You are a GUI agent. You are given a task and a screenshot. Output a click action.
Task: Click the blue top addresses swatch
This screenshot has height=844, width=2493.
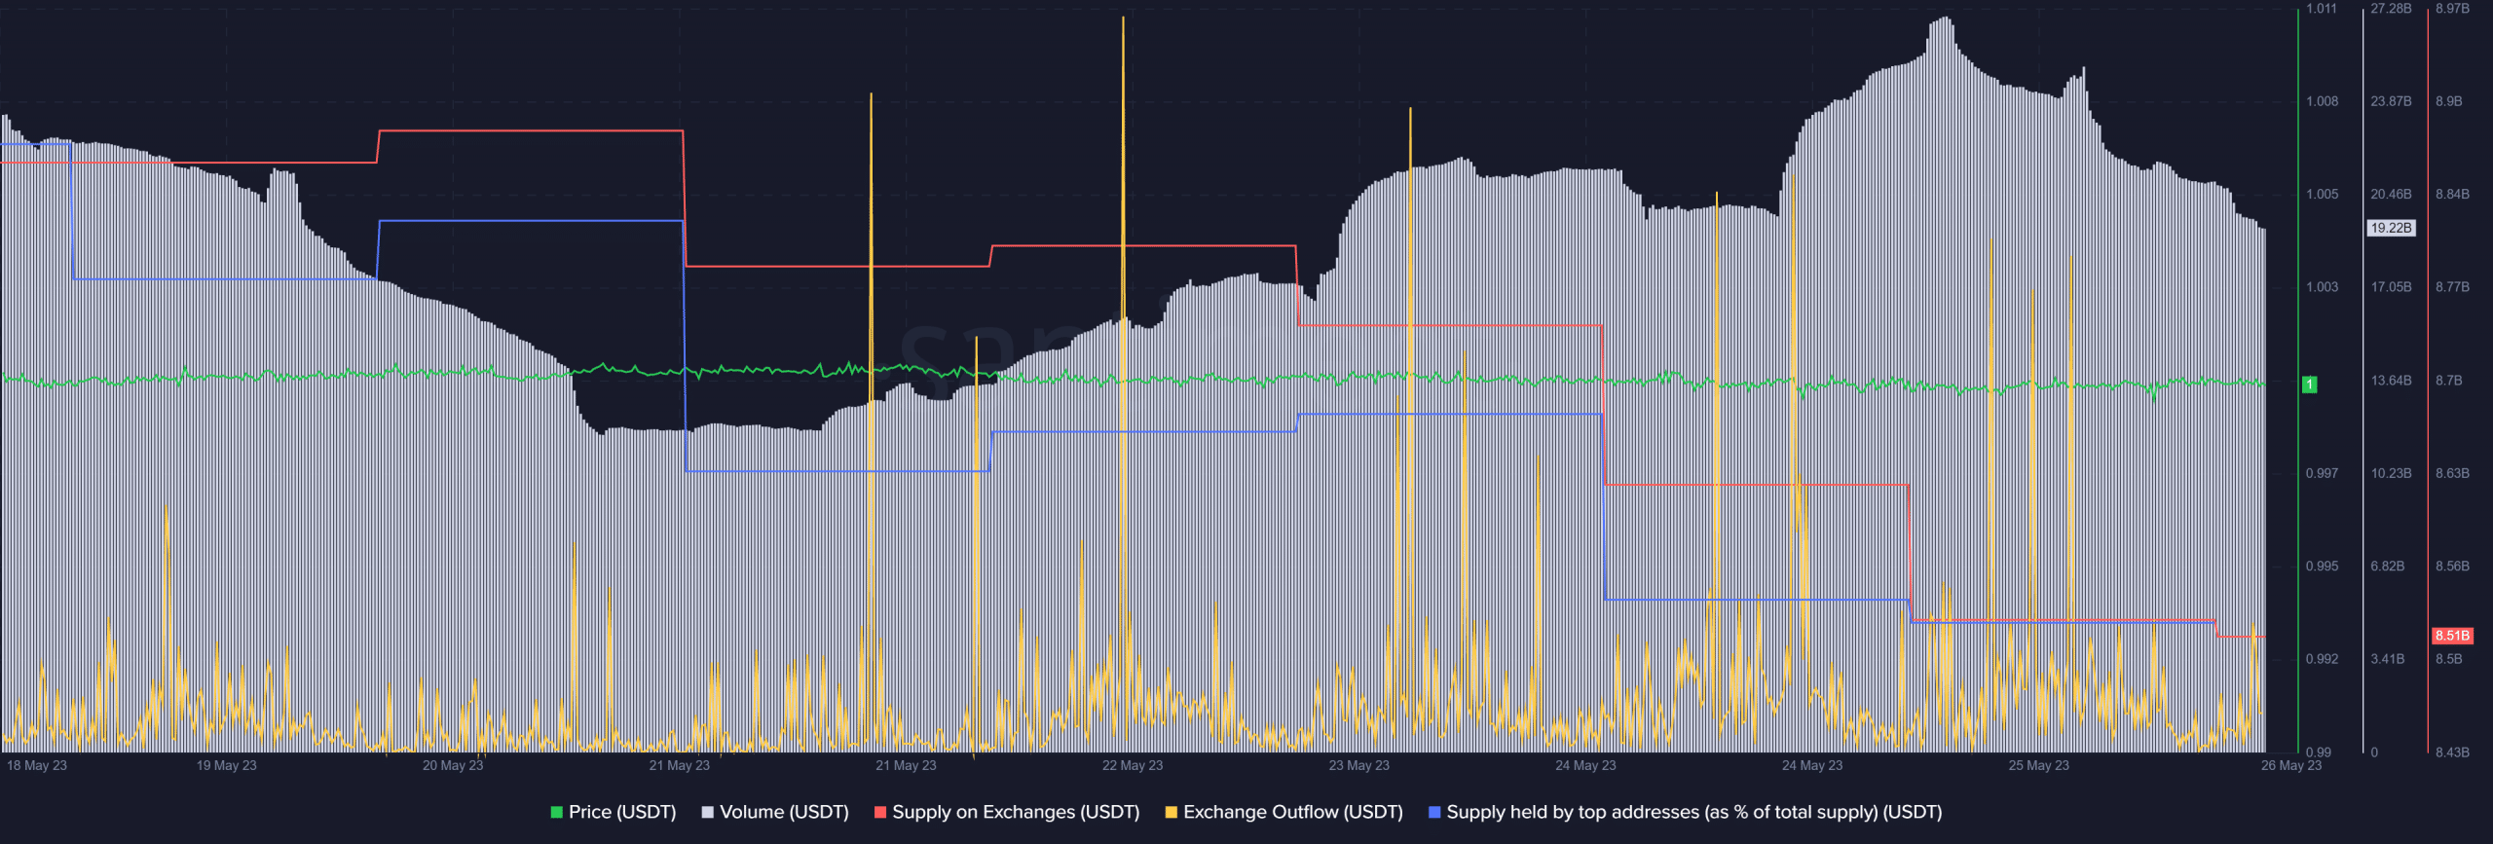coord(1434,813)
